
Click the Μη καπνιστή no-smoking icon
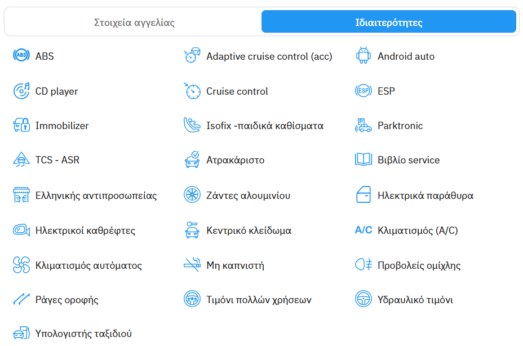(192, 265)
